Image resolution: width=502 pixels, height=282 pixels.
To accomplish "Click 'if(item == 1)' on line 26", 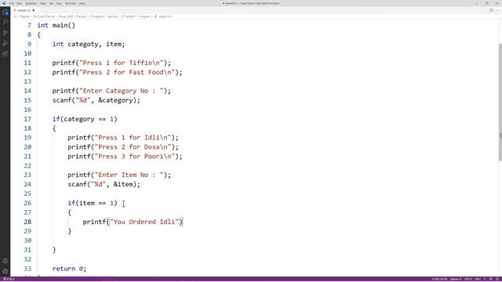I will coord(93,204).
